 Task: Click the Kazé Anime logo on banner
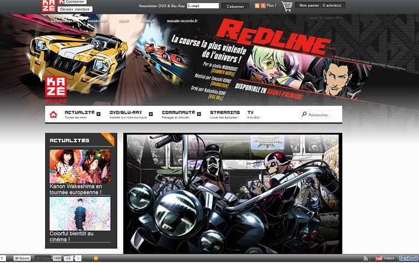[56, 89]
